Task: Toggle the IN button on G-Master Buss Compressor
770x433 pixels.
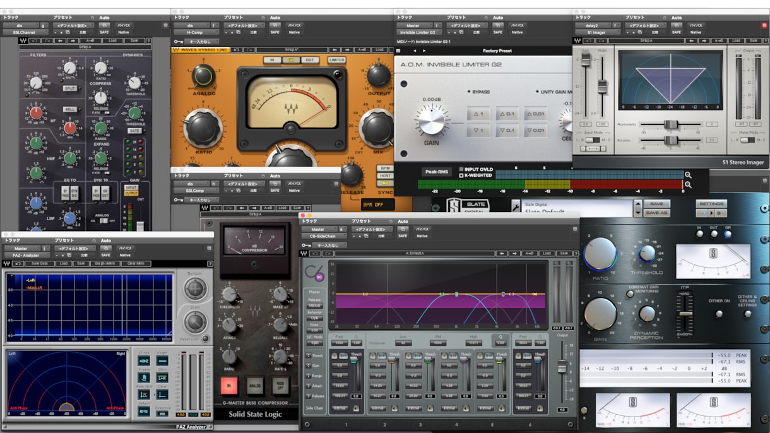Action: click(x=228, y=385)
